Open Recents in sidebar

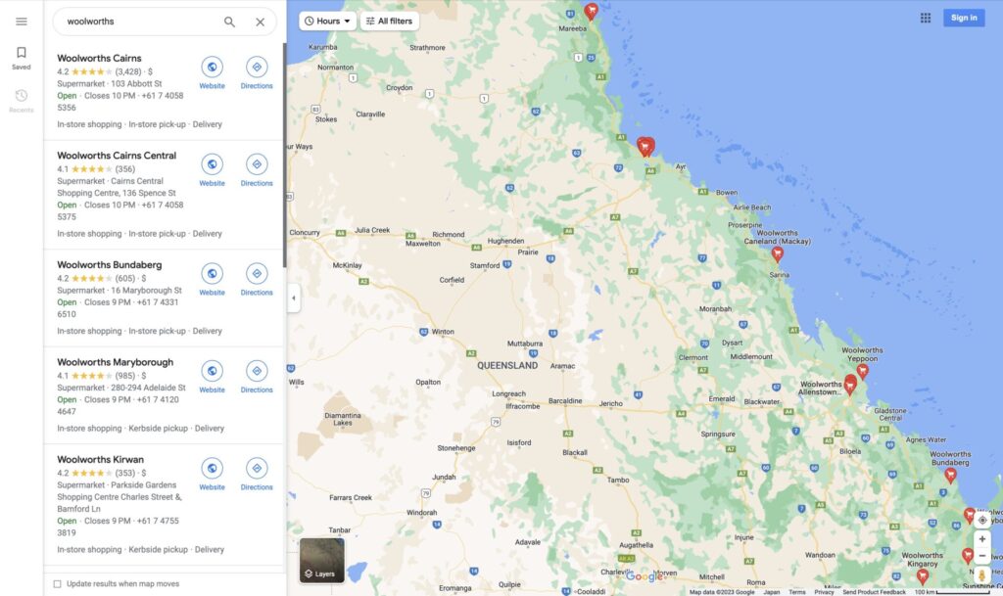pyautogui.click(x=22, y=101)
